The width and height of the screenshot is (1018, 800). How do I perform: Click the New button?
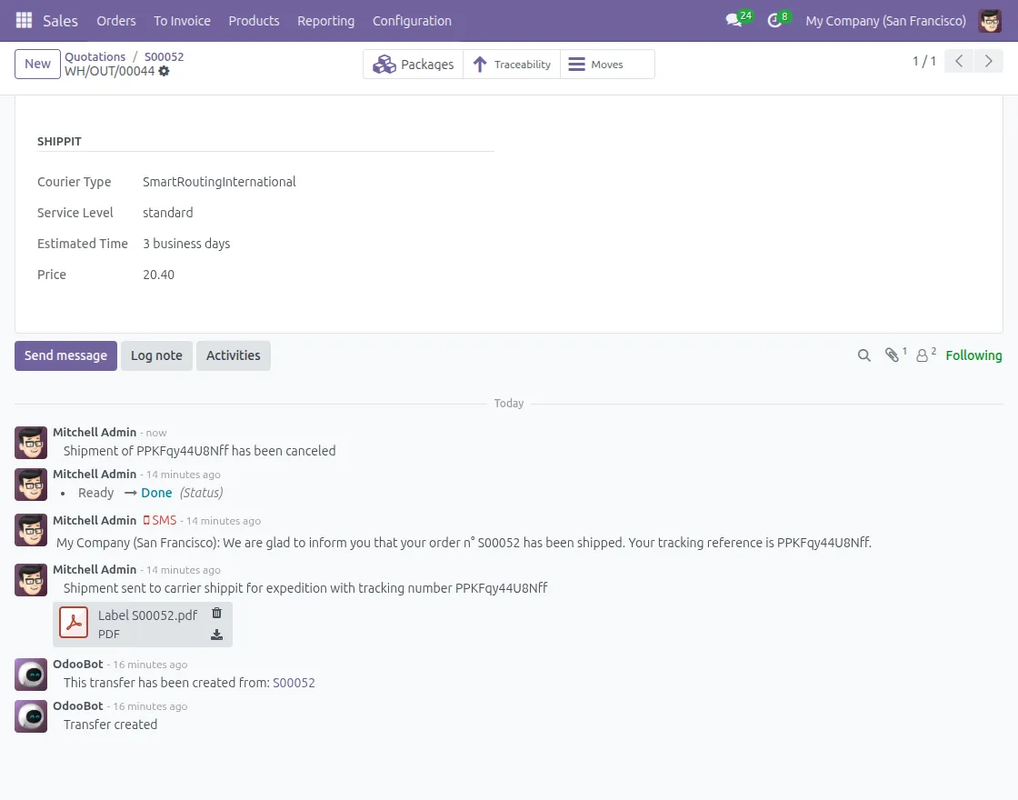[36, 64]
